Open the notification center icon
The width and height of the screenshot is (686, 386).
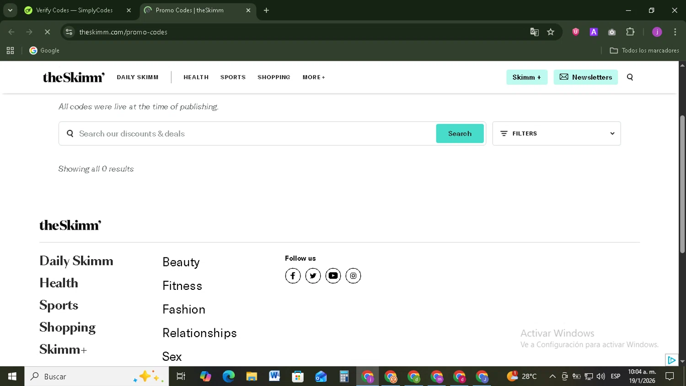click(670, 376)
